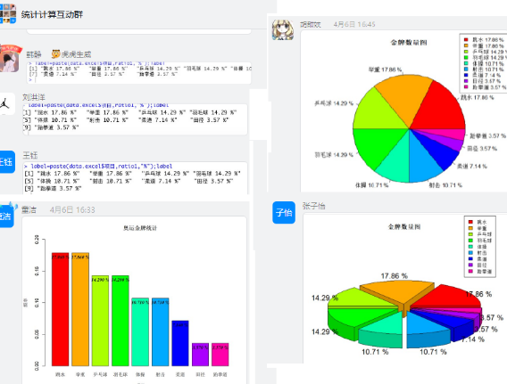Image resolution: width=507 pixels, height=384 pixels.
Task: Open the first R console output with 虎虎生威
Action: click(x=138, y=73)
